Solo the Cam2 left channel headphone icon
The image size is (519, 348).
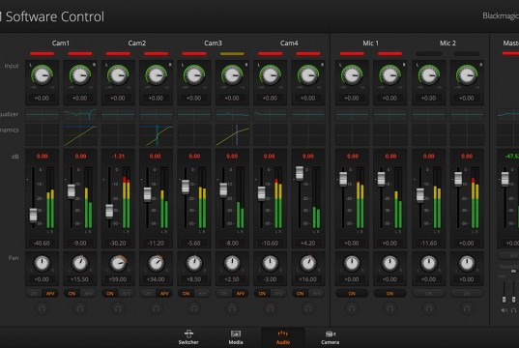[x=118, y=308]
